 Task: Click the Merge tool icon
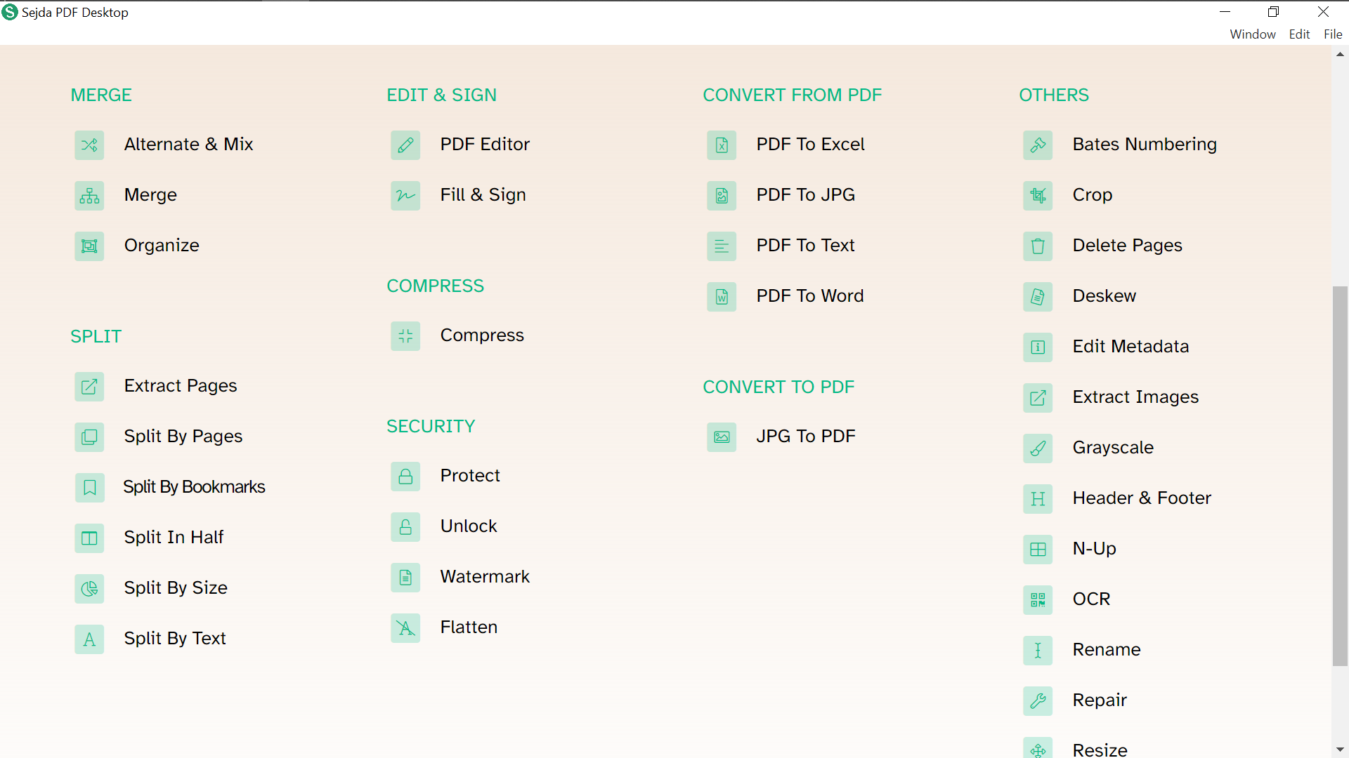tap(89, 196)
